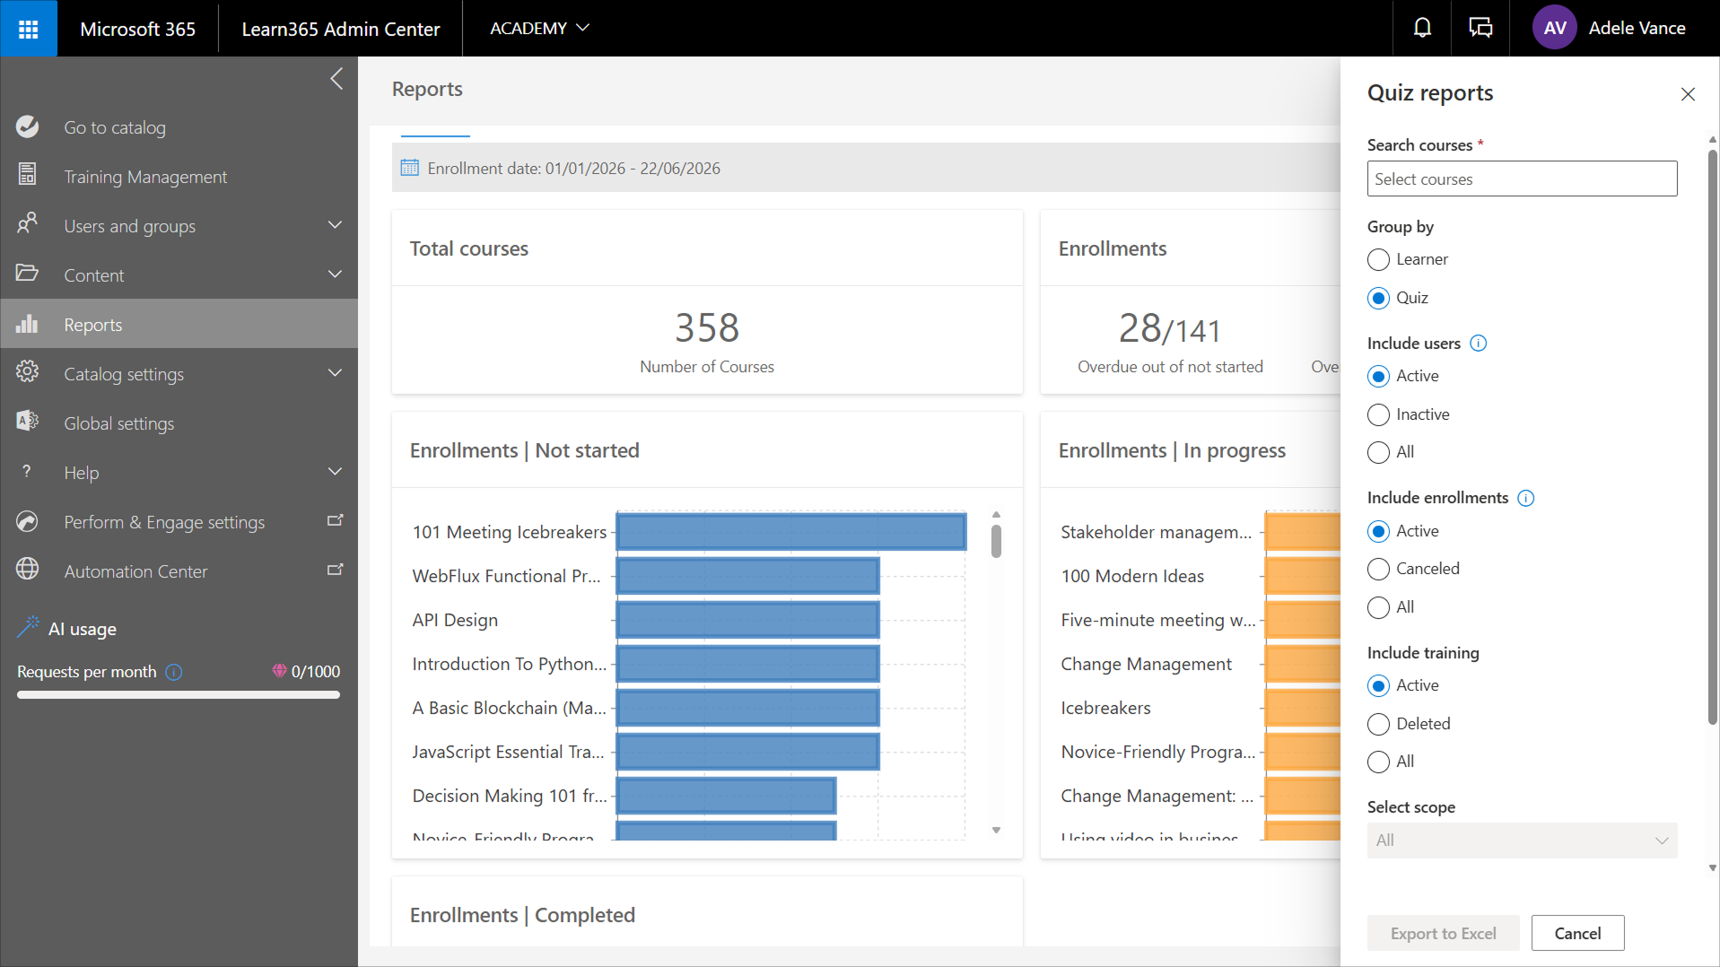Select Inactive under Include users
Screen dimensions: 1720x967
pos(1379,415)
